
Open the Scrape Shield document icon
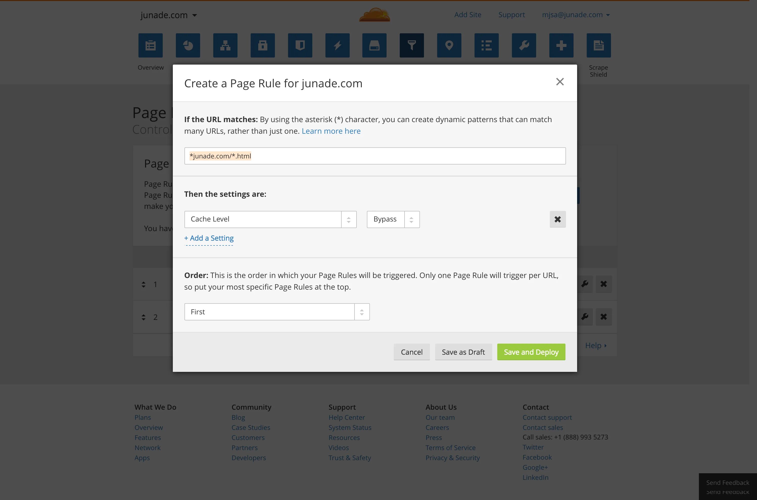(599, 46)
